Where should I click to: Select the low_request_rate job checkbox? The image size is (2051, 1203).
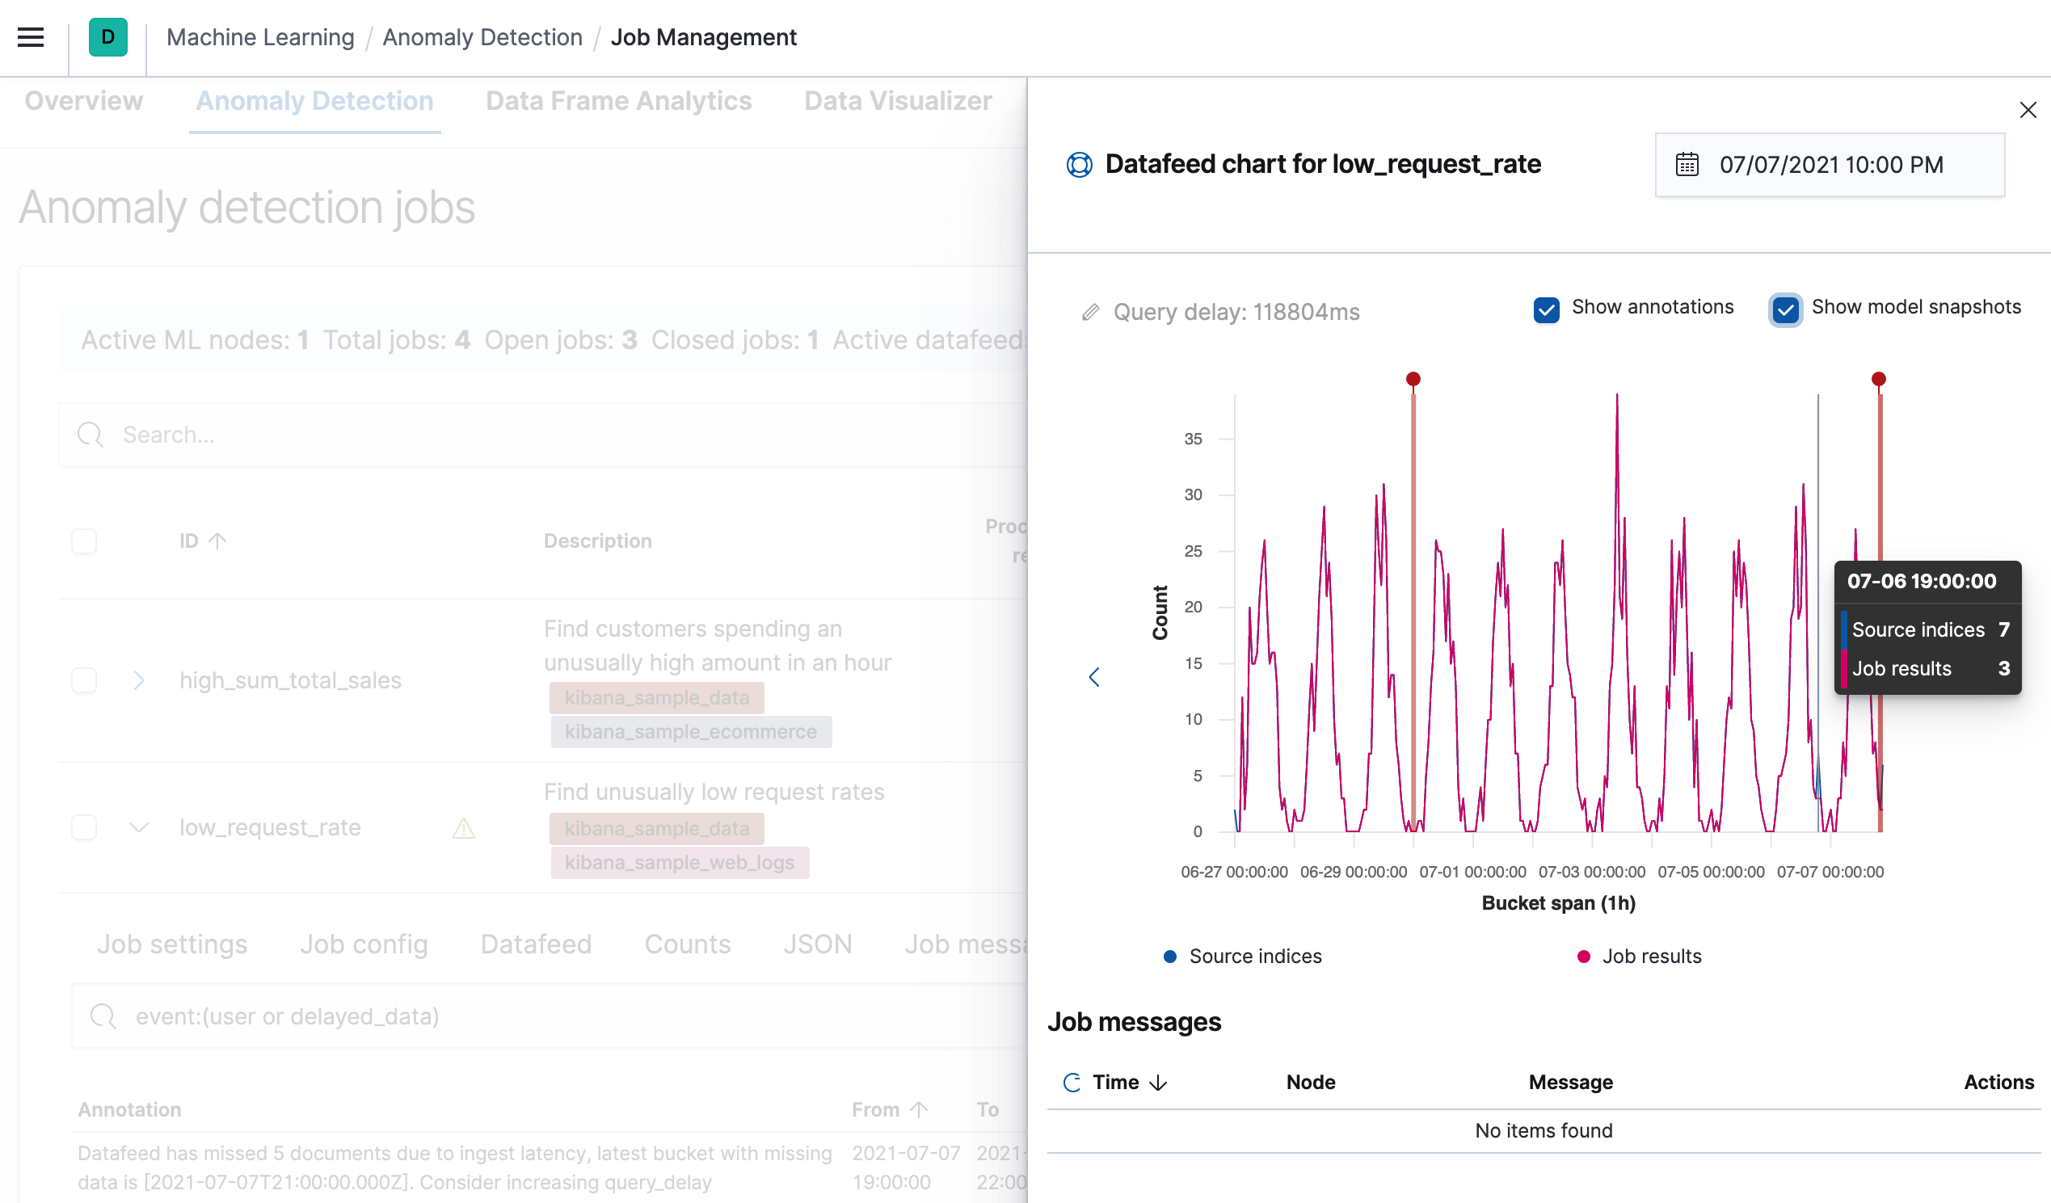click(84, 827)
